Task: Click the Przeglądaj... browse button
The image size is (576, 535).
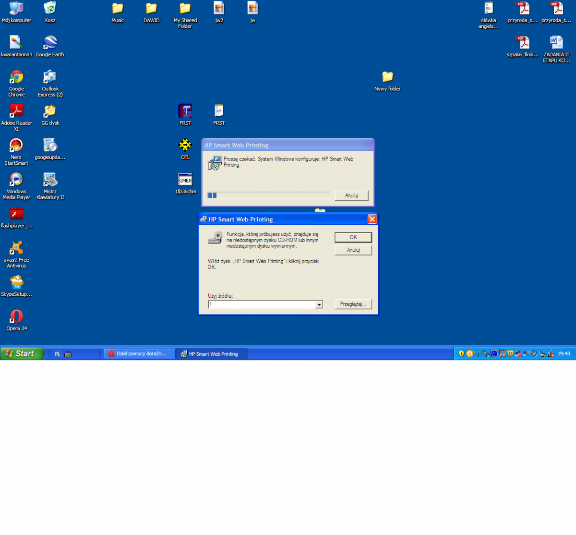Action: point(353,304)
